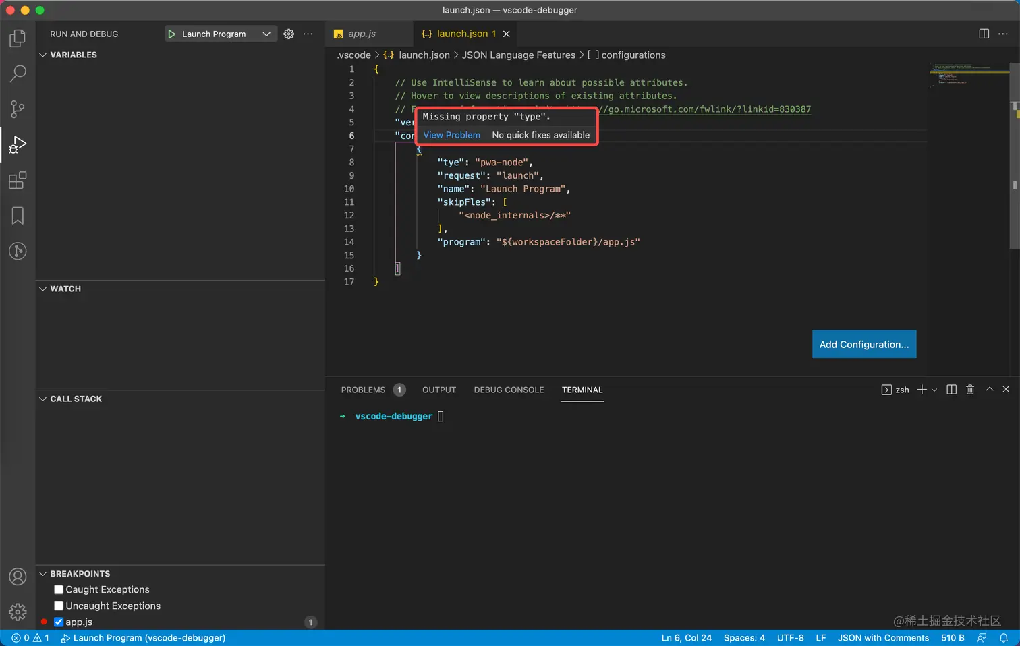Screen dimensions: 1020x646
Task: Kill terminal with the trash icon
Action: [x=970, y=390]
